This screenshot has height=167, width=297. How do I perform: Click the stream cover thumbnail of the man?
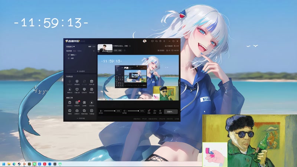pyautogui.click(x=105, y=48)
